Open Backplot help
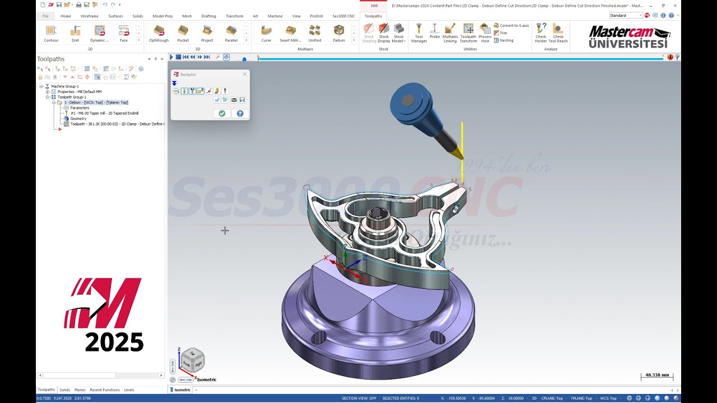The height and width of the screenshot is (403, 717). click(x=240, y=114)
